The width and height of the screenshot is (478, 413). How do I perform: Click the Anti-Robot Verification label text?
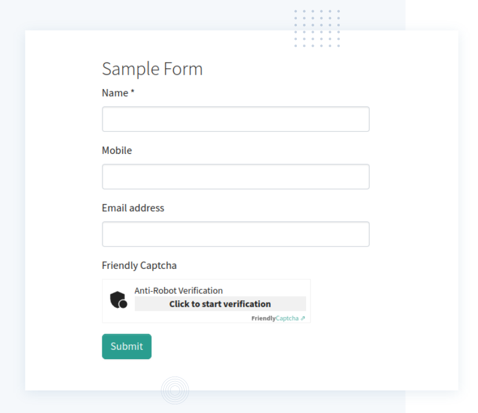(x=178, y=290)
